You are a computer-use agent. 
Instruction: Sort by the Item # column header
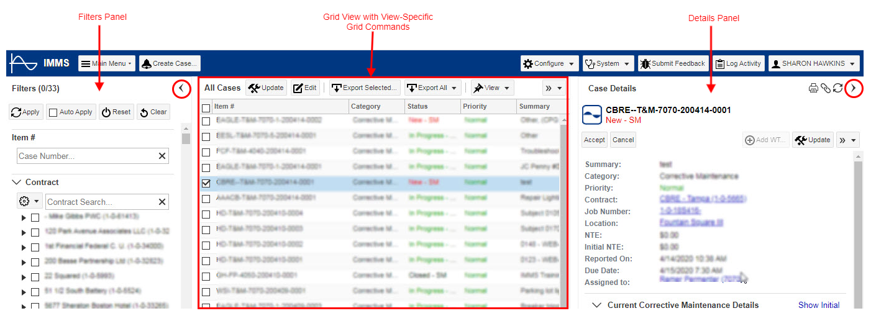click(x=280, y=106)
